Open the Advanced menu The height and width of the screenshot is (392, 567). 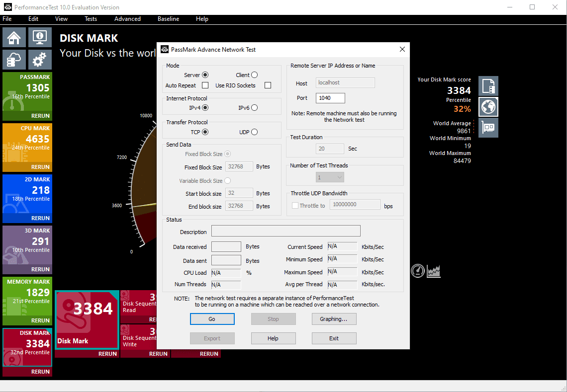[127, 19]
